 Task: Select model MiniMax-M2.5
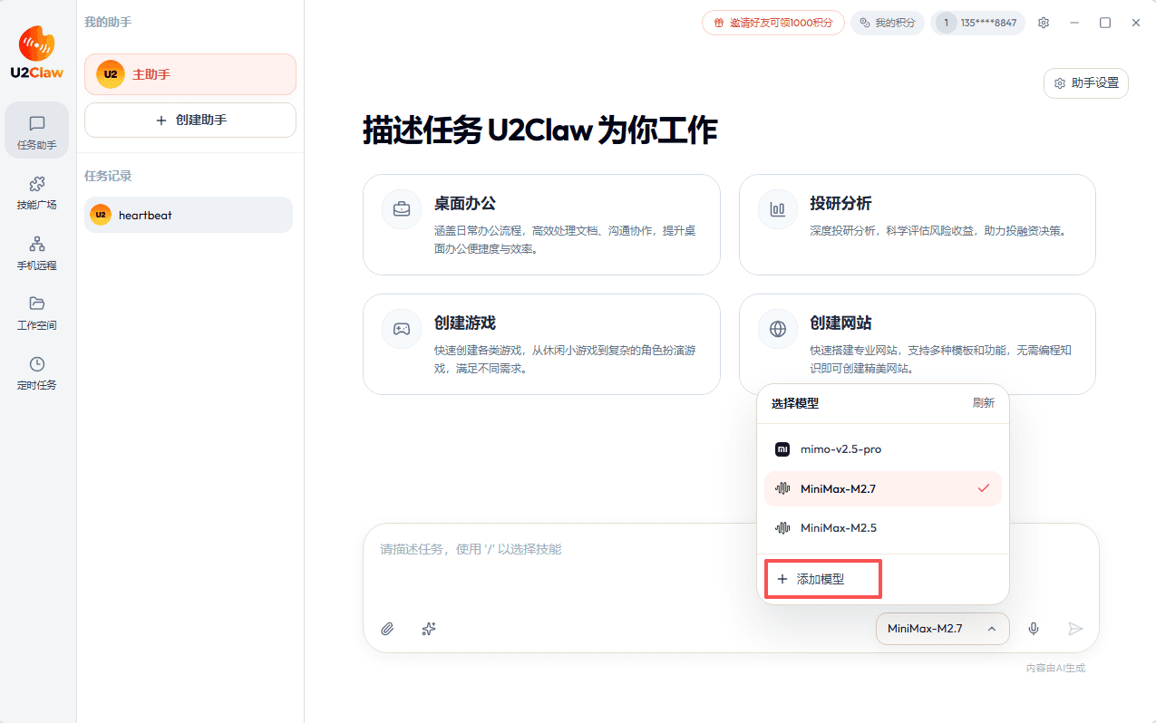point(883,527)
